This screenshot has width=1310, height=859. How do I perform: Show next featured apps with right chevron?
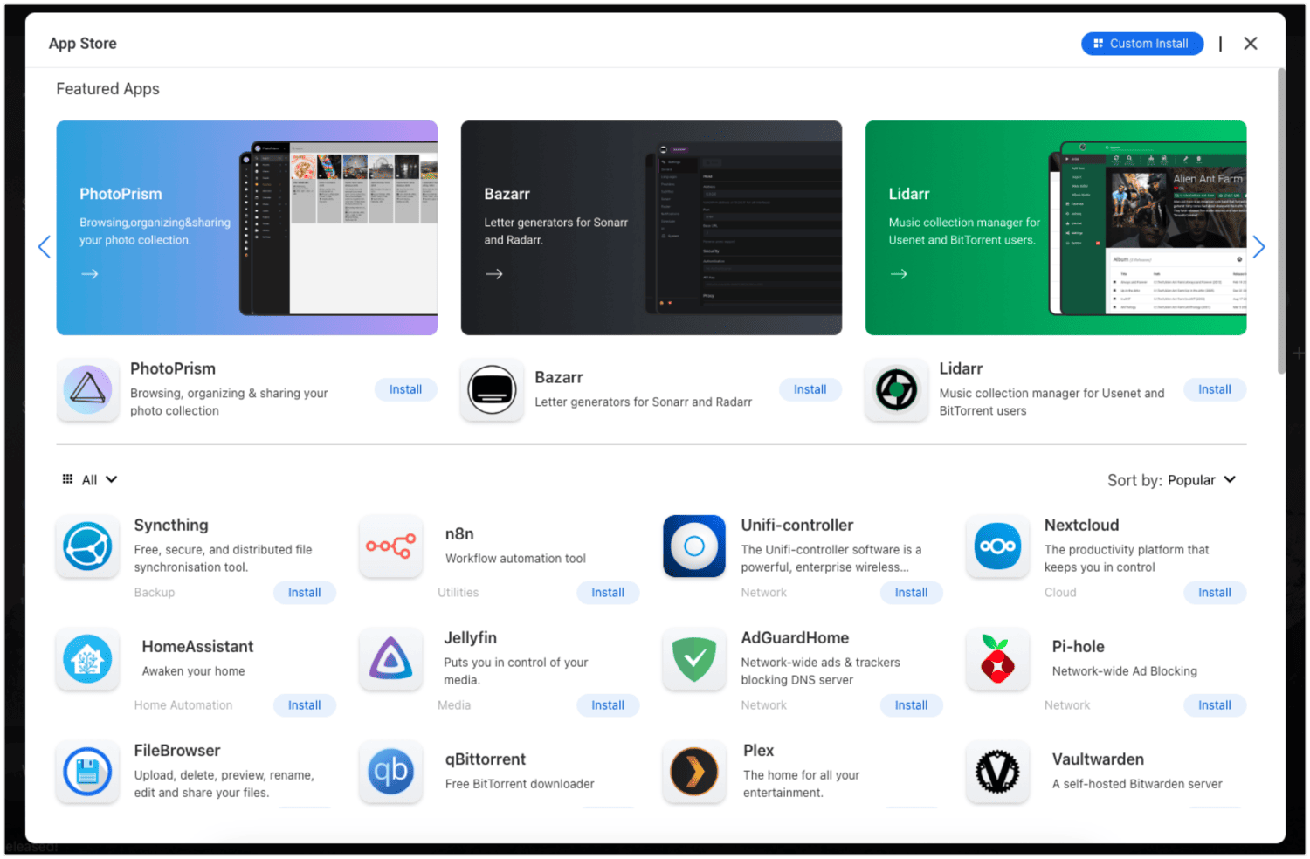coord(1258,247)
